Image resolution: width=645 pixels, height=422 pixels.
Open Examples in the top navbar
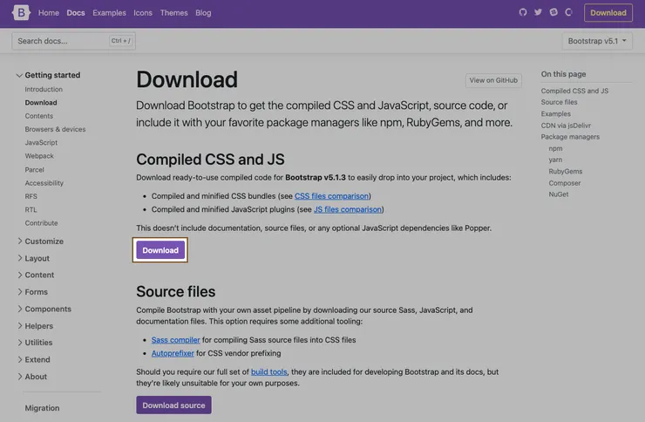click(109, 13)
